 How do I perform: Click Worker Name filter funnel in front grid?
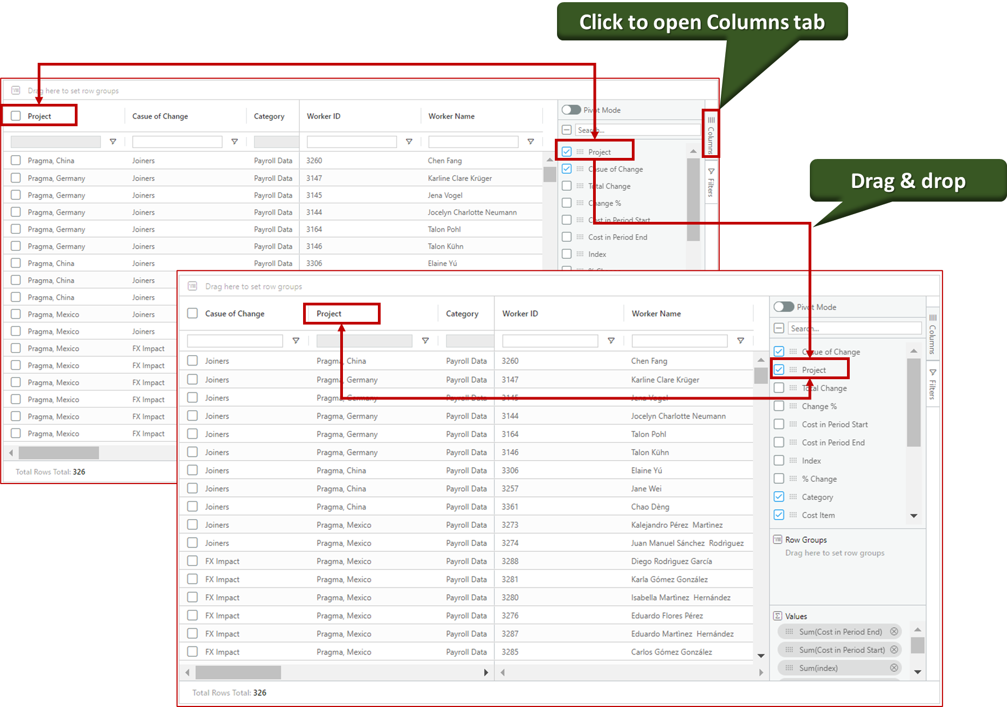(x=741, y=341)
